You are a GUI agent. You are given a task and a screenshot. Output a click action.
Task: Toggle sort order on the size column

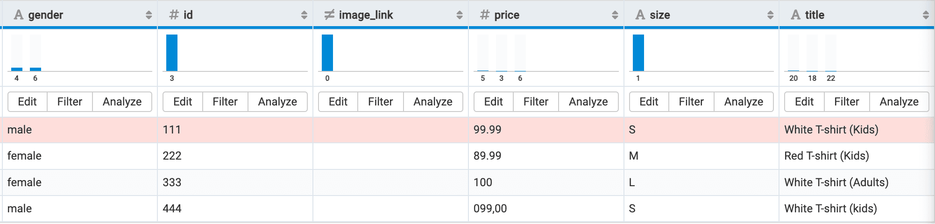tap(770, 15)
